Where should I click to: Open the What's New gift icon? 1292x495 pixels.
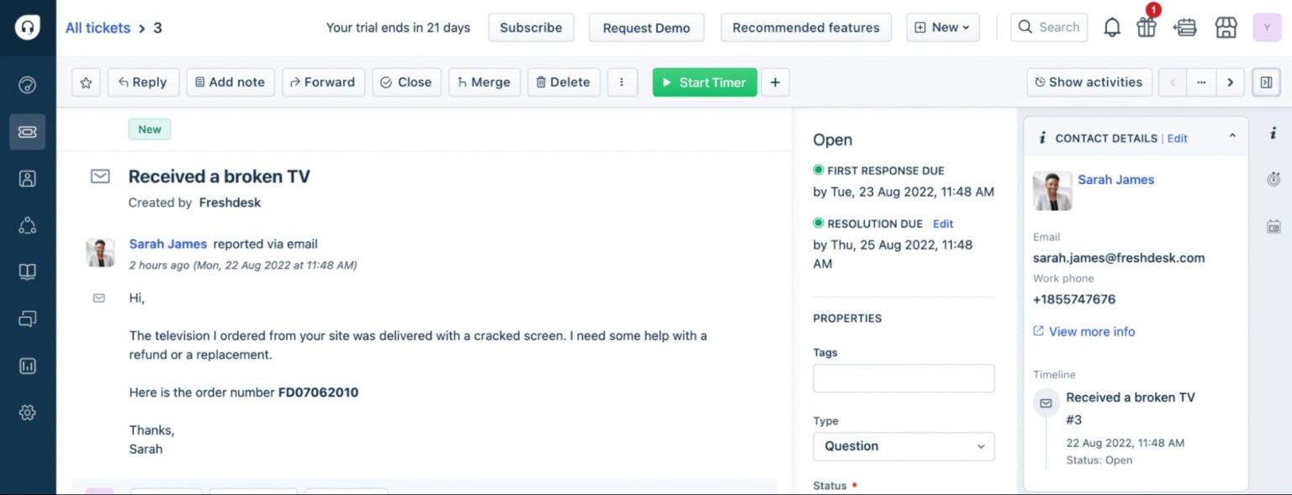[1146, 27]
